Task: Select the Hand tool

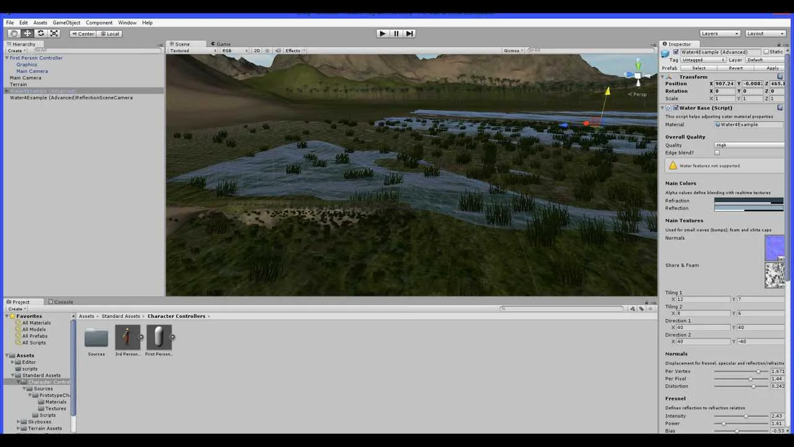Action: [x=14, y=34]
